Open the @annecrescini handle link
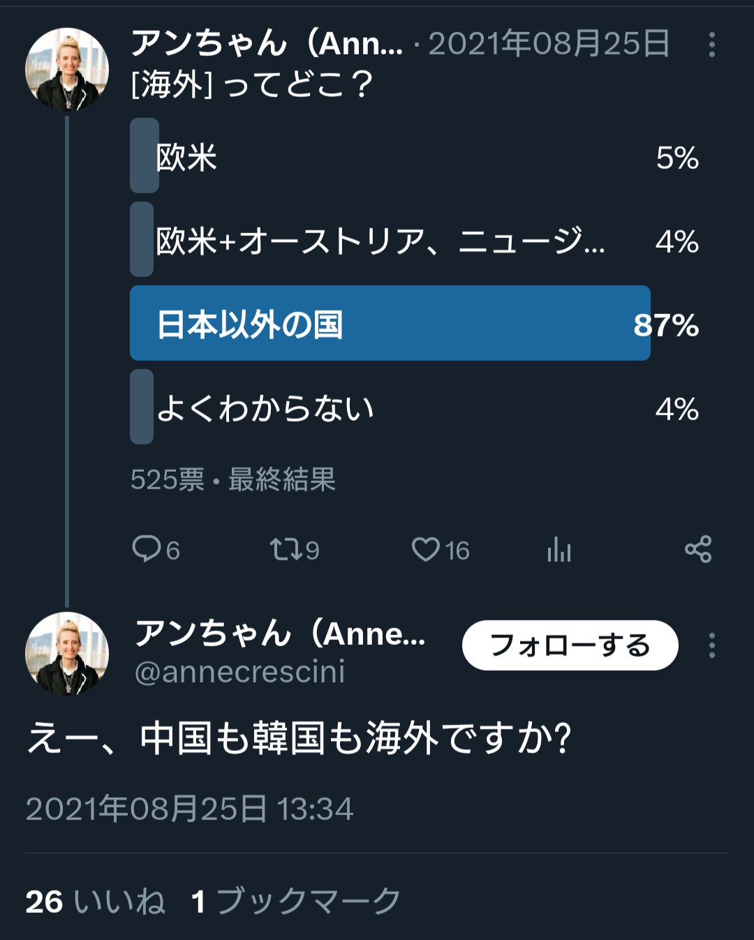Image resolution: width=754 pixels, height=940 pixels. pyautogui.click(x=239, y=672)
